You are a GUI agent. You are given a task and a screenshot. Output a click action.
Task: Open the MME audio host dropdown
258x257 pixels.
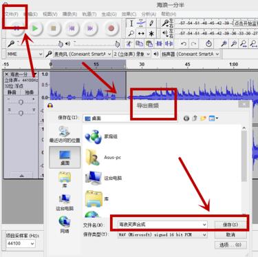pyautogui.click(x=24, y=54)
